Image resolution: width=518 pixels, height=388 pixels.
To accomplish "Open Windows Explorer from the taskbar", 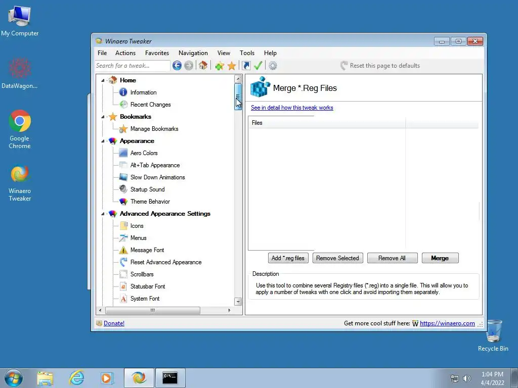I will click(45, 378).
